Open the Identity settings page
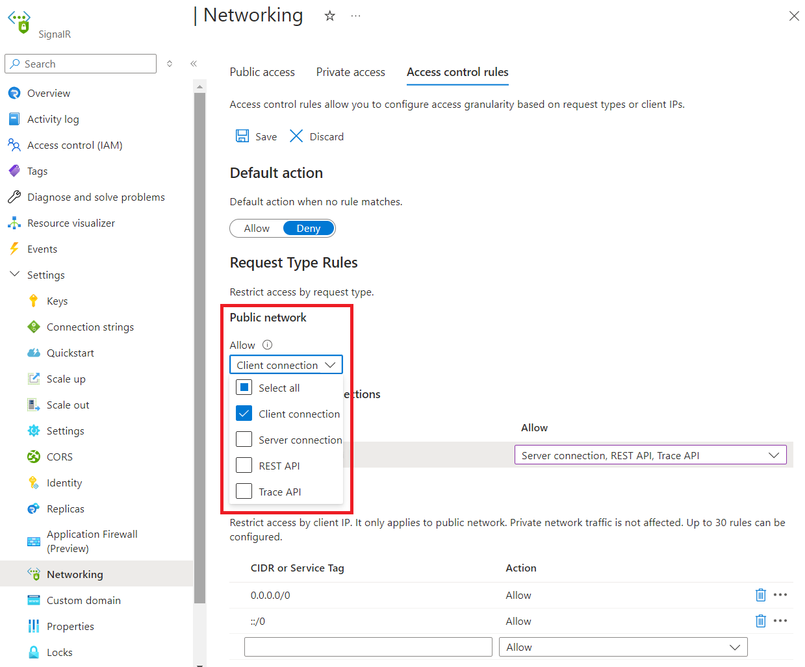Image resolution: width=805 pixels, height=667 pixels. pos(63,483)
